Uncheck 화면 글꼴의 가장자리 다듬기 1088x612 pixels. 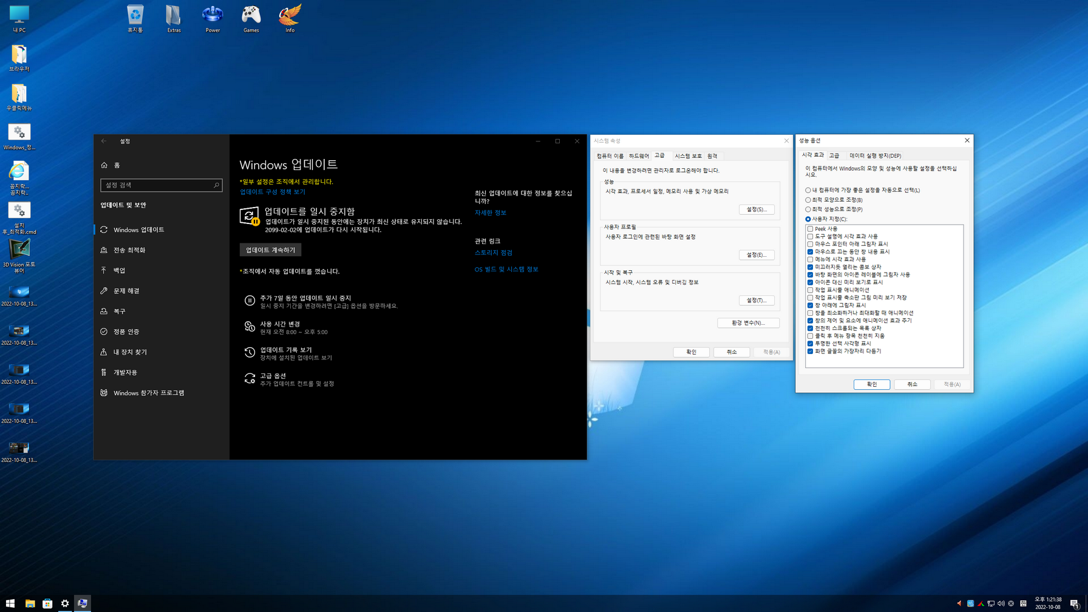(x=810, y=351)
